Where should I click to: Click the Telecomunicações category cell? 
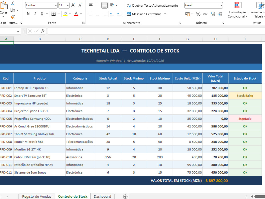(80, 142)
